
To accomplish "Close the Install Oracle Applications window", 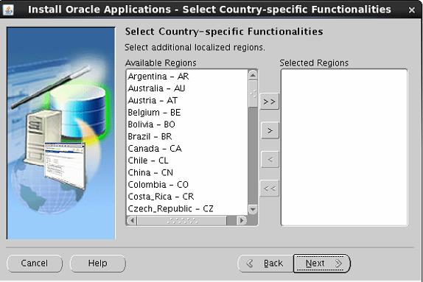I will pos(412,10).
